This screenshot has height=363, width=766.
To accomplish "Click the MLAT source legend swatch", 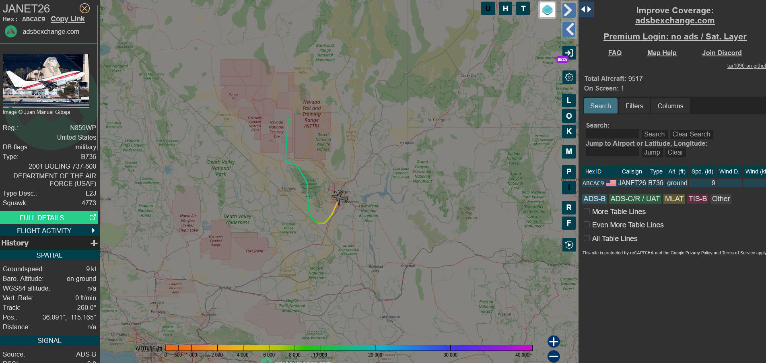I will [674, 199].
